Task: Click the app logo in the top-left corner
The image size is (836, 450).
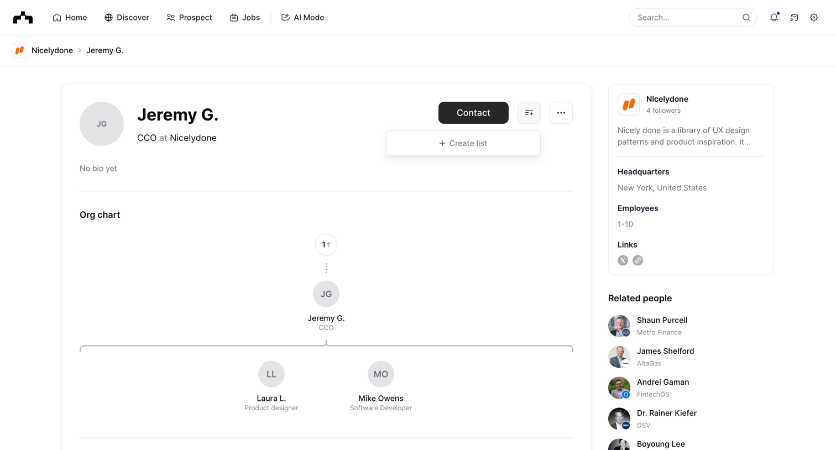Action: pyautogui.click(x=23, y=18)
